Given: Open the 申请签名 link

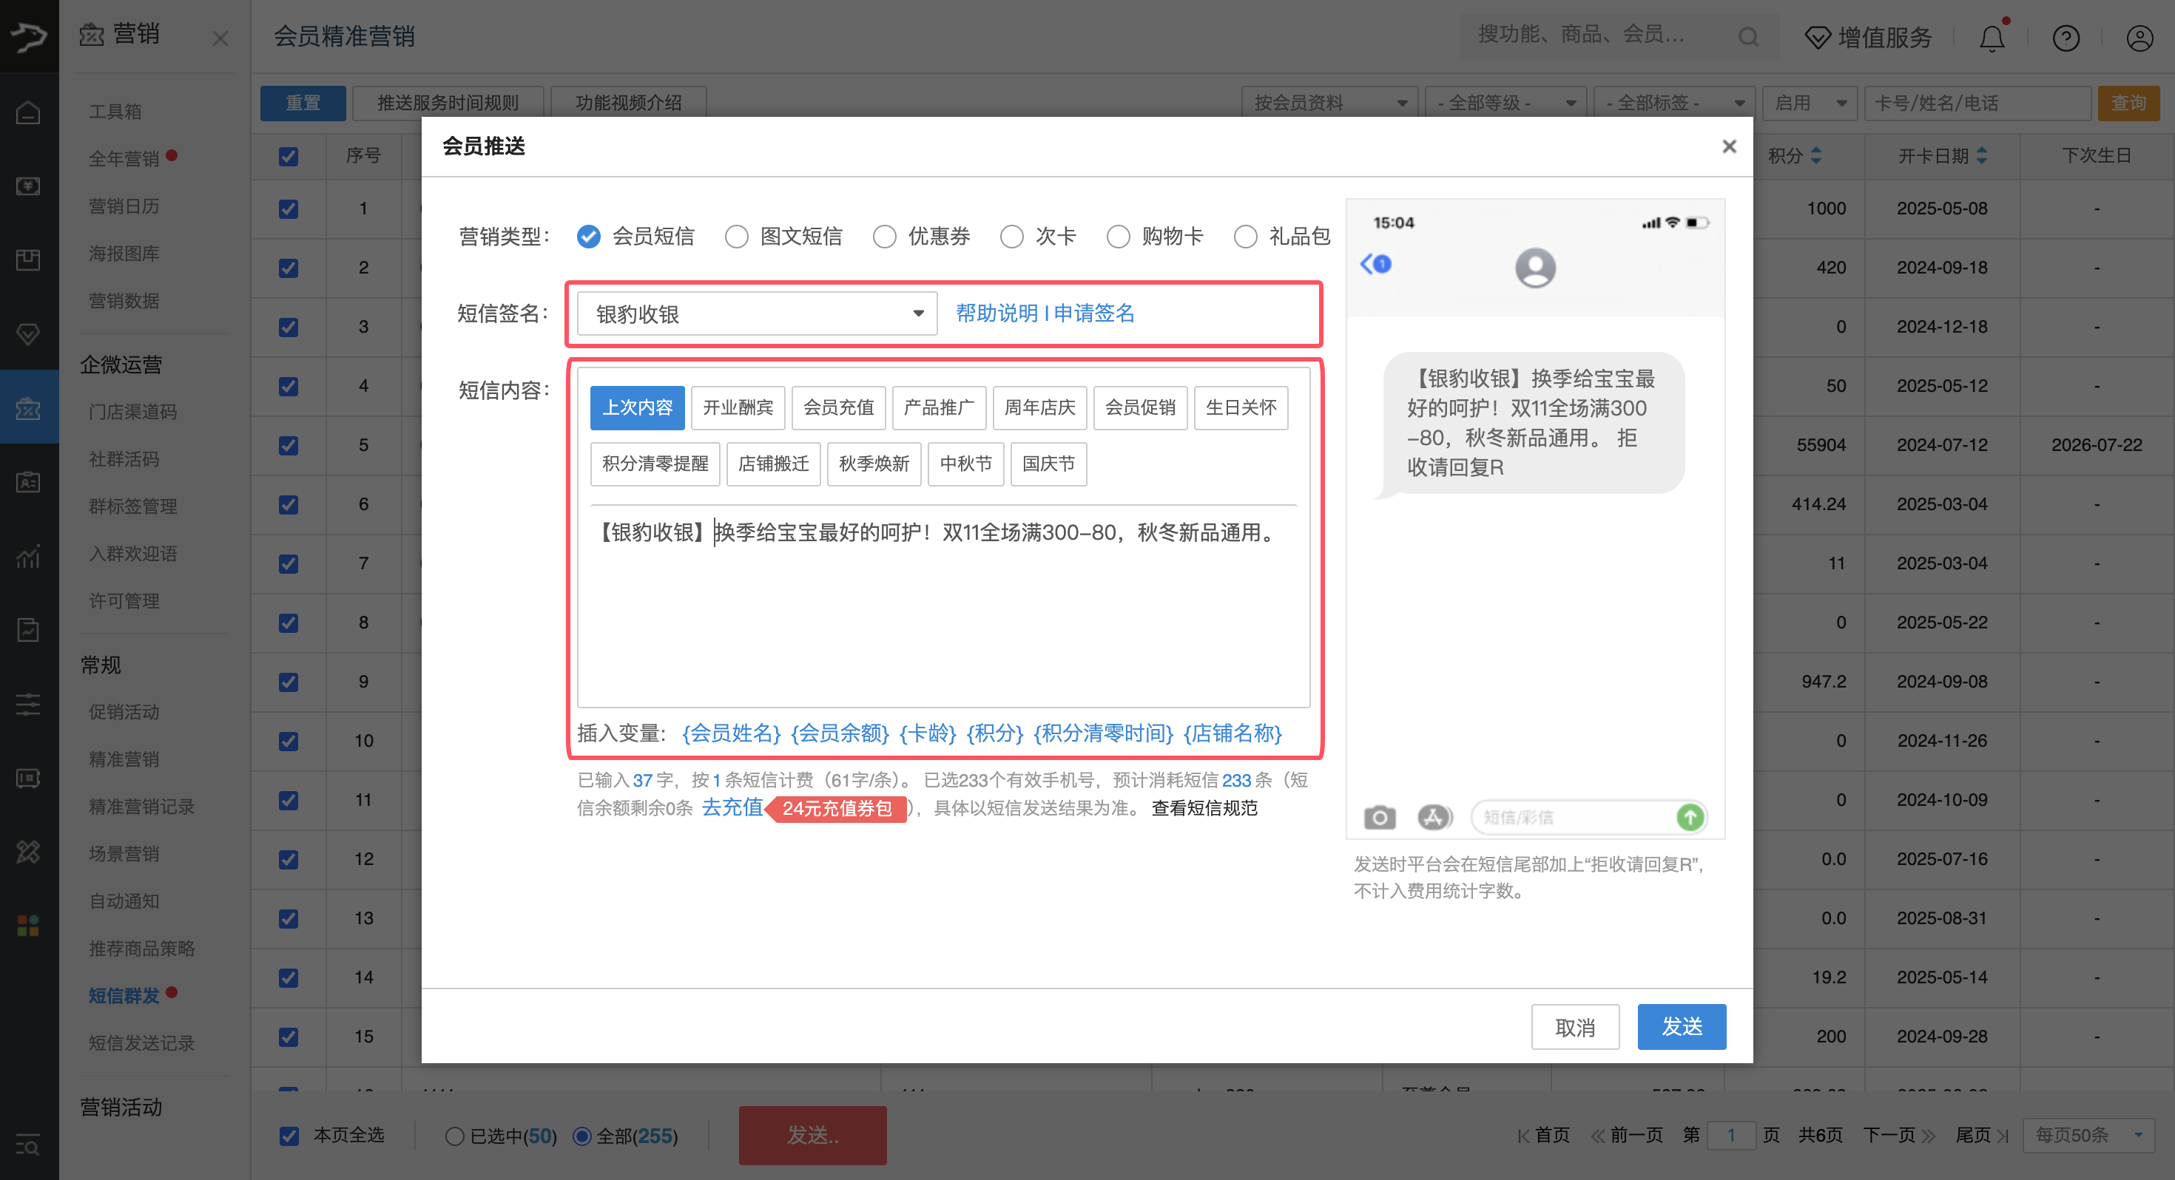Looking at the screenshot, I should [x=1093, y=313].
